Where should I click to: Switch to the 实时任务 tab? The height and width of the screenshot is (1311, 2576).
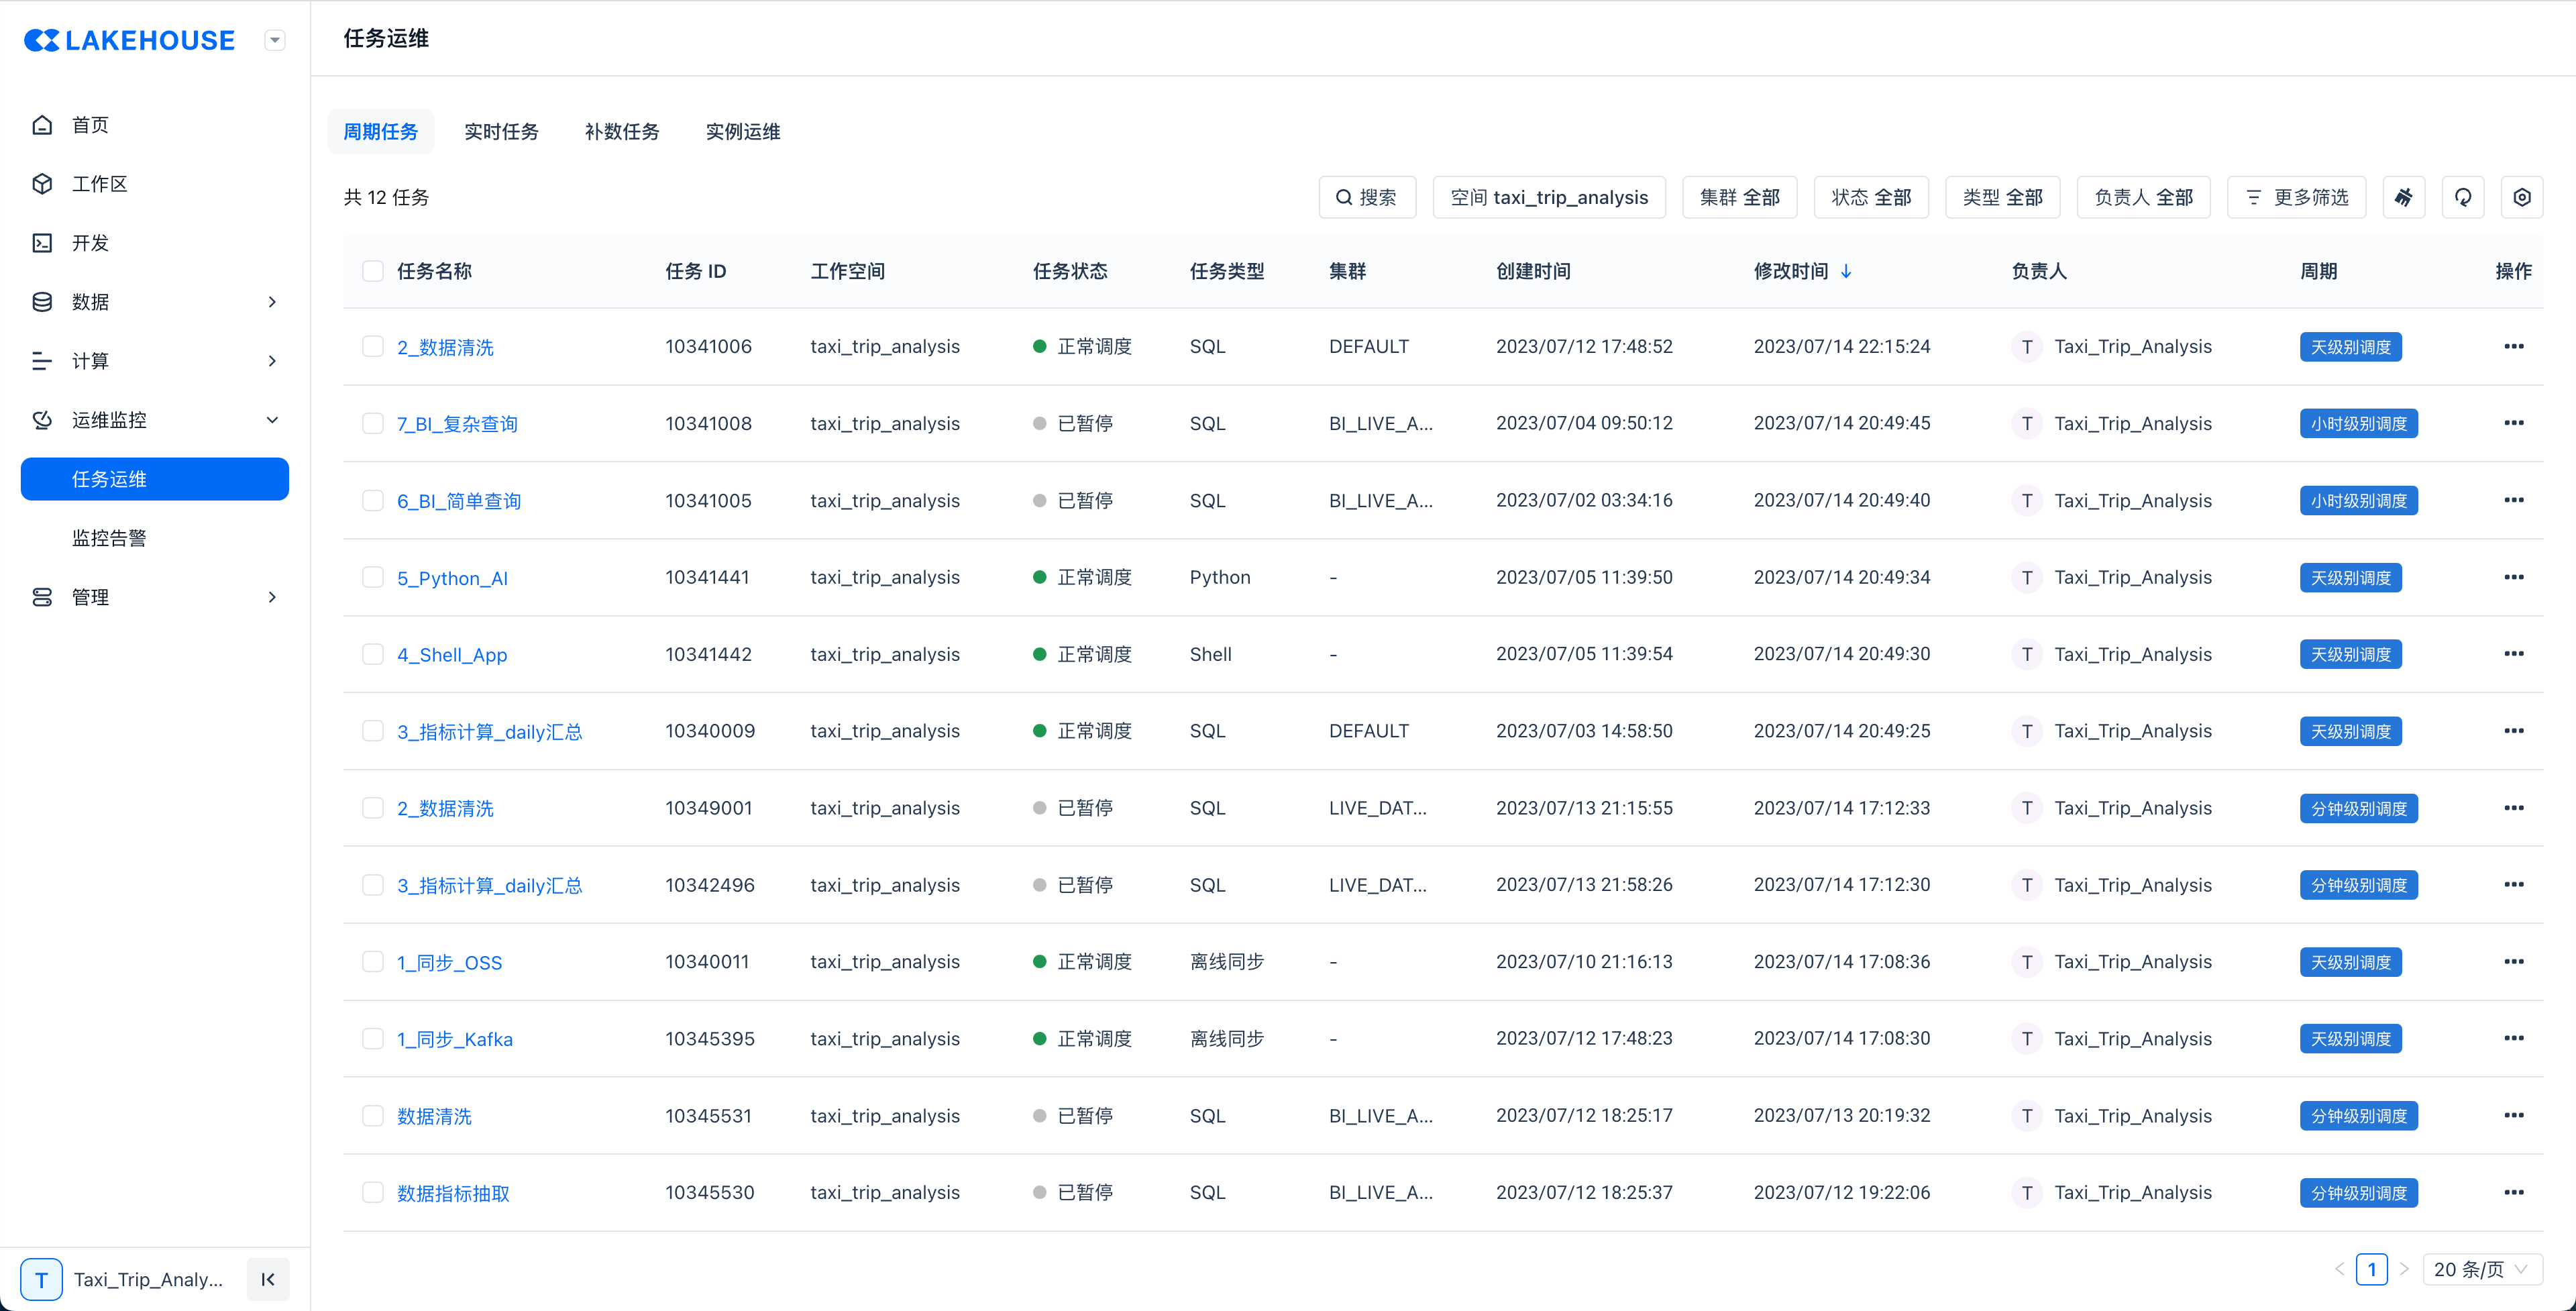(501, 132)
